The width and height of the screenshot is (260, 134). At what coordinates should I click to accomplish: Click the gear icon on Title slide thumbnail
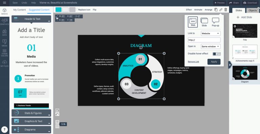click(235, 26)
